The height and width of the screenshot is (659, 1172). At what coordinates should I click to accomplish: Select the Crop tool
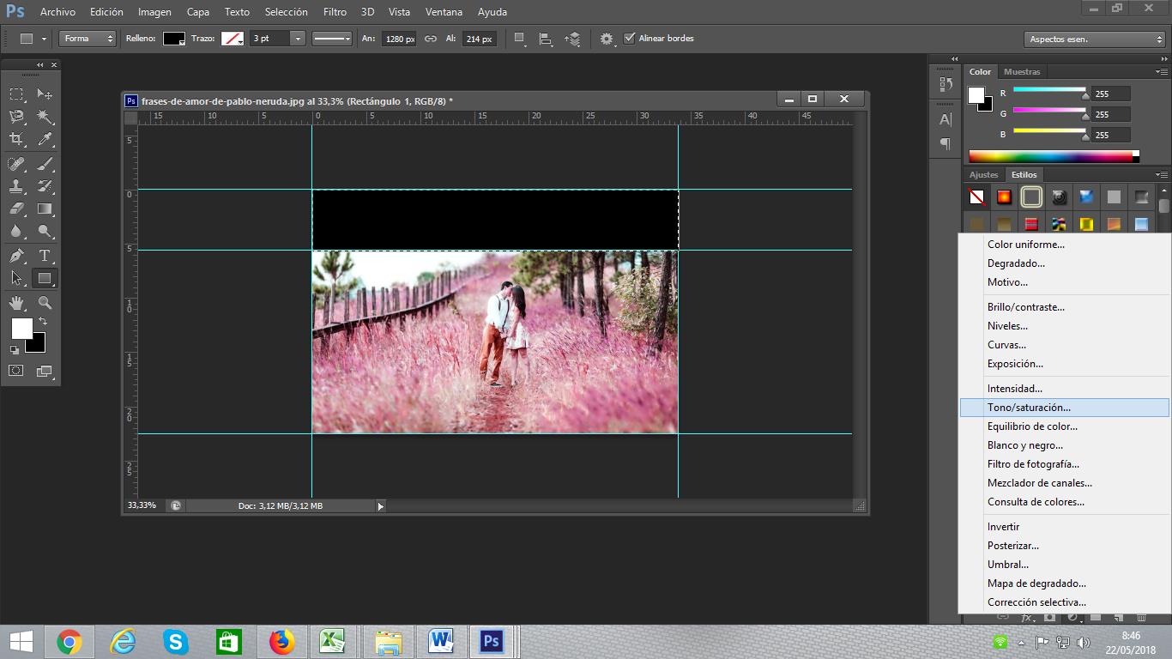(x=16, y=138)
